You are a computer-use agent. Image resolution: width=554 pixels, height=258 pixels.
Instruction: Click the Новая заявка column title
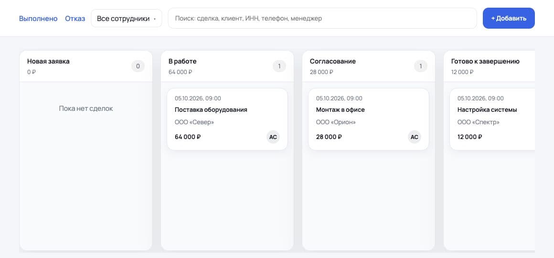[48, 61]
